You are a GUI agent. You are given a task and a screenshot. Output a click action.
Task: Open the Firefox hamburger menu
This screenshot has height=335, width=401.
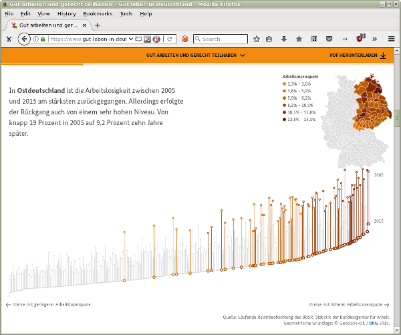(x=391, y=39)
